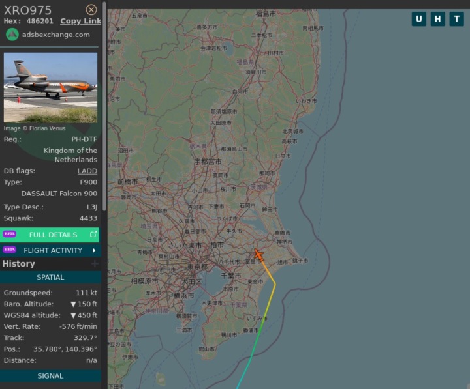Copy Link for this aircraft

(81, 21)
